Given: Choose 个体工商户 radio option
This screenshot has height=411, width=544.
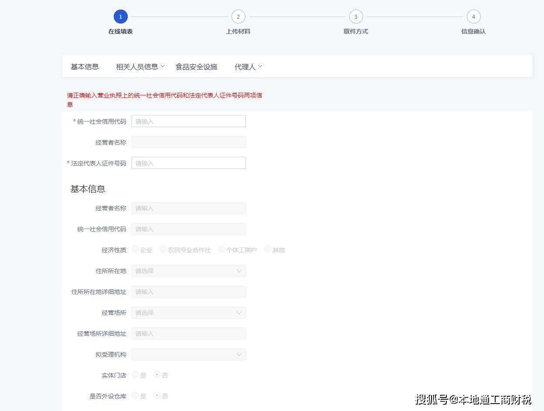Looking at the screenshot, I should 221,249.
